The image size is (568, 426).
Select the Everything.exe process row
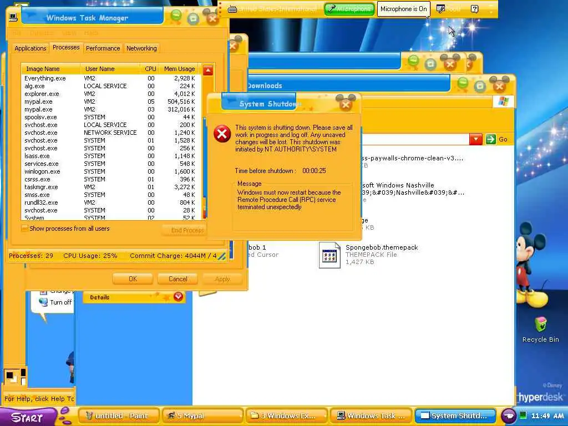[110, 78]
